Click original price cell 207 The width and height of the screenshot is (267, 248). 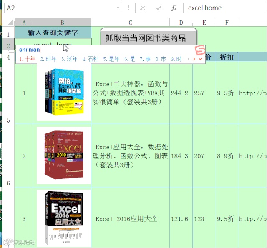point(204,156)
